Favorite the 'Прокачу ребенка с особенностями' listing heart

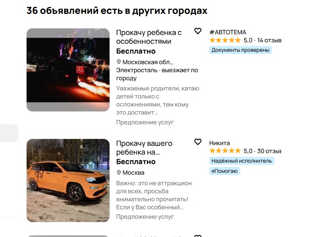coord(198,31)
